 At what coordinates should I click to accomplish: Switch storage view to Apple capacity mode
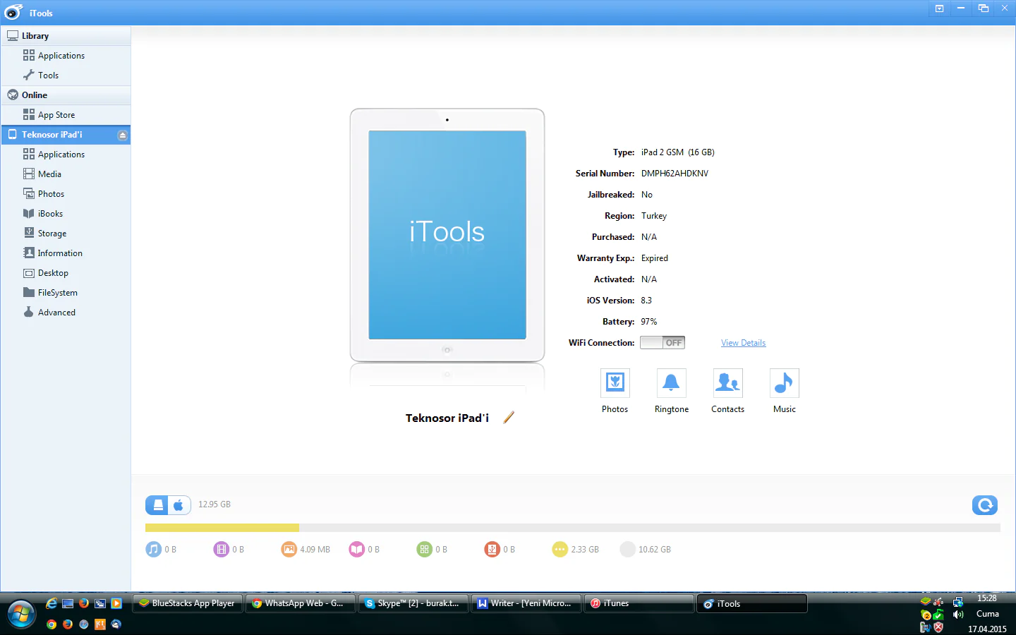[178, 504]
